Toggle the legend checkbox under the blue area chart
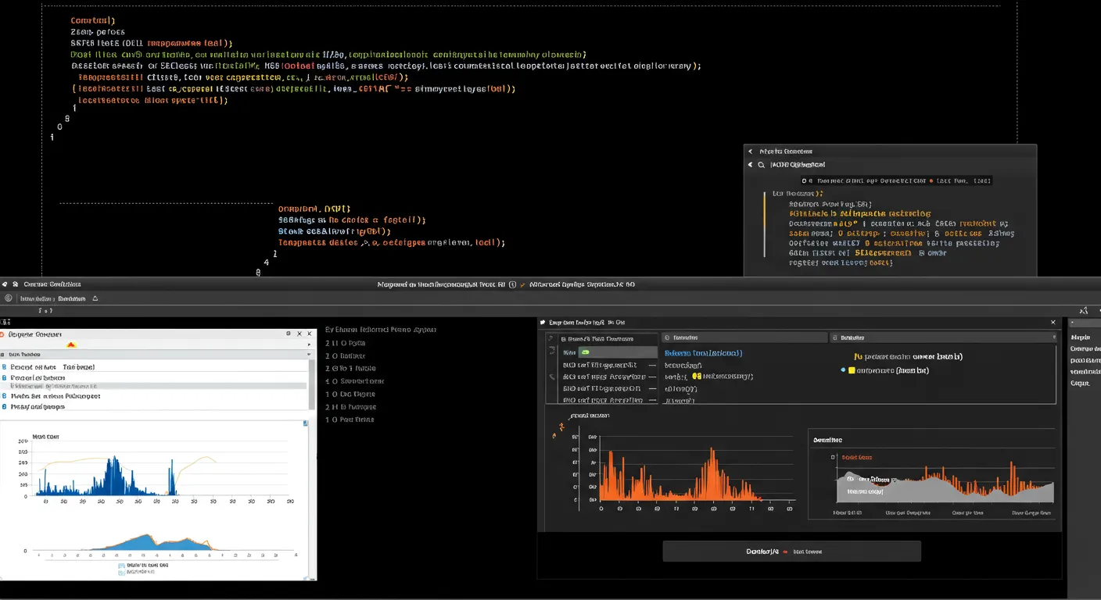The height and width of the screenshot is (600, 1101). coord(121,564)
